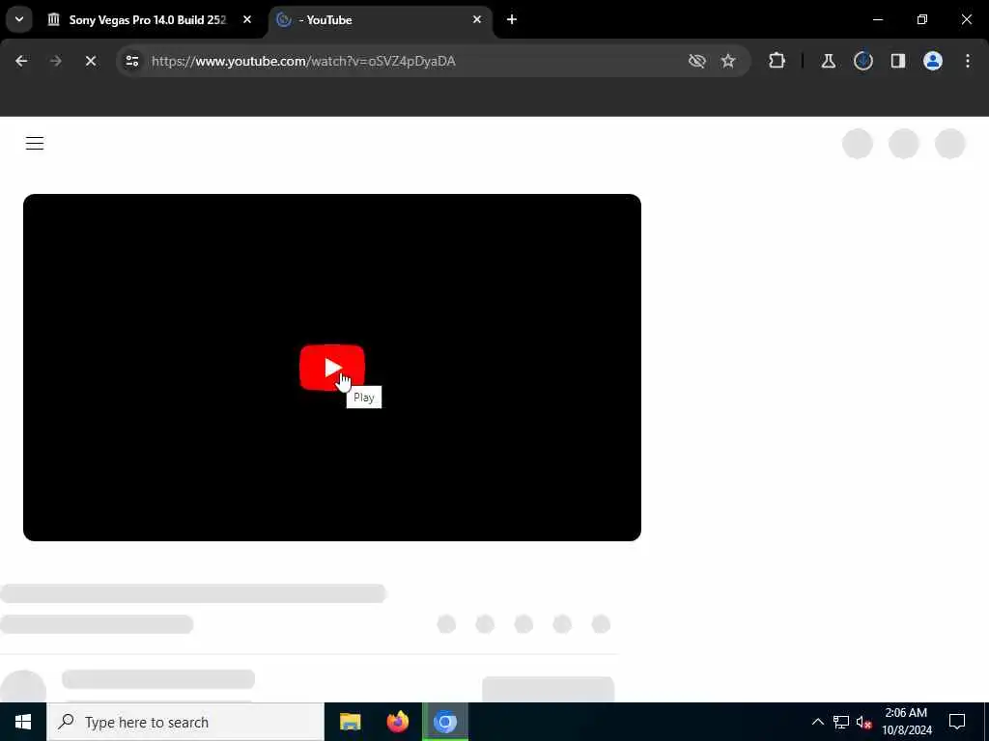
Task: Open the download extension icon in toolbar
Action: click(x=863, y=61)
